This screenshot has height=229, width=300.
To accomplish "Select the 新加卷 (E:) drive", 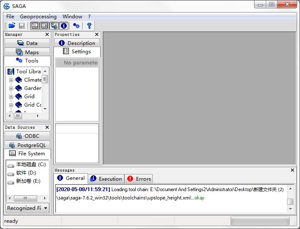I will point(28,181).
